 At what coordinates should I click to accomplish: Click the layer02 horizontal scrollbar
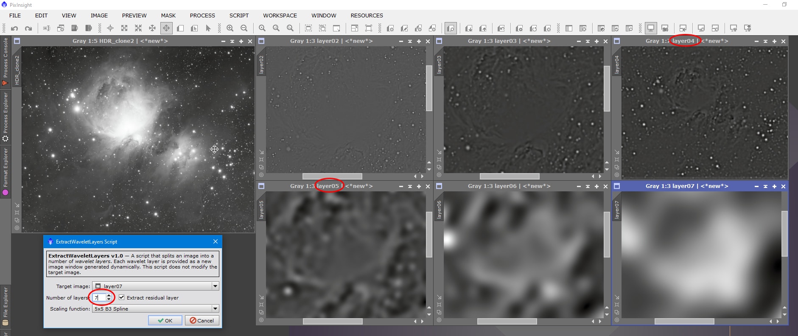pos(332,176)
